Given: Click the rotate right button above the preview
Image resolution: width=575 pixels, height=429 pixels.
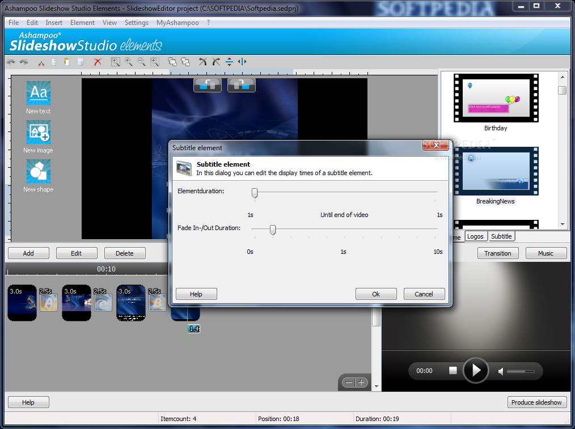Looking at the screenshot, I should point(242,86).
